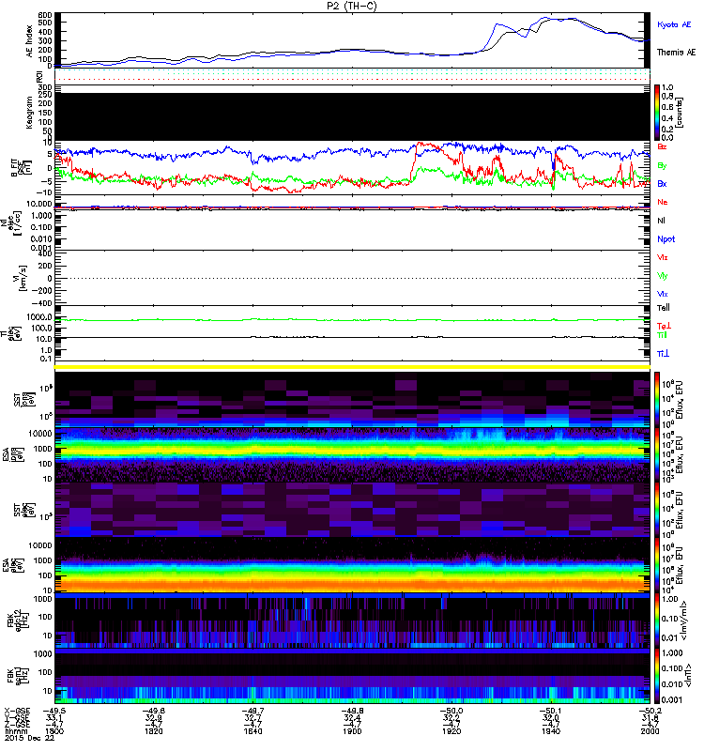Click the ESA electron spectrogram panel
The height and width of the screenshot is (751, 704).
(x=352, y=565)
